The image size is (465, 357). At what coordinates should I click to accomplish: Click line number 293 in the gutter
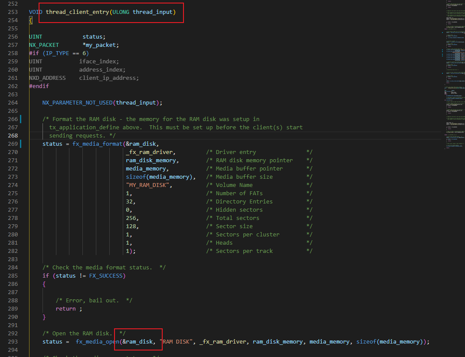13,341
